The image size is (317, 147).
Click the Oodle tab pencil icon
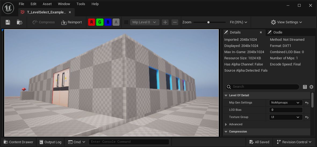[x=269, y=32]
